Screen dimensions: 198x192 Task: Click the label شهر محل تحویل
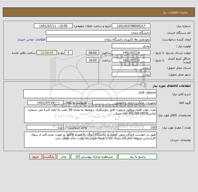(x=179, y=74)
